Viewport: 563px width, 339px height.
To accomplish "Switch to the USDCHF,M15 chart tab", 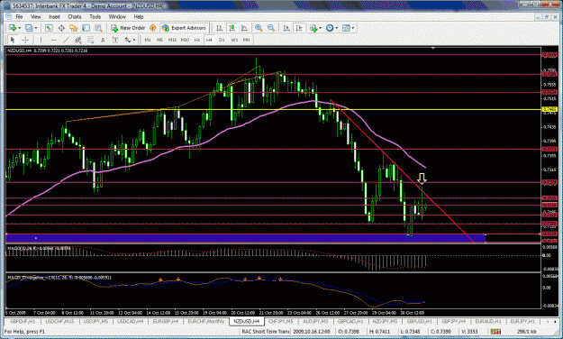I will [59, 321].
